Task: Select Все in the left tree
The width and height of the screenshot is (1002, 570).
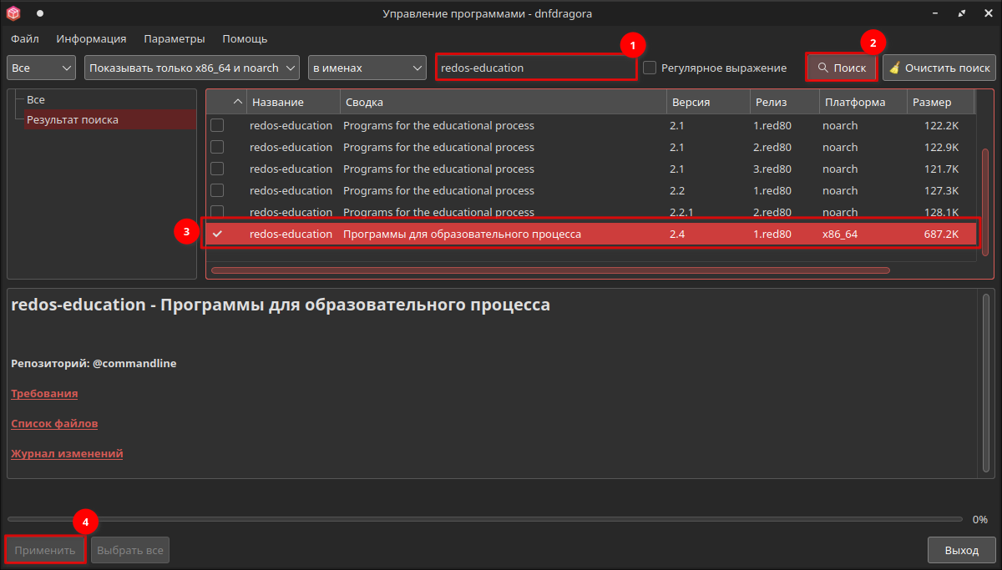Action: tap(36, 99)
